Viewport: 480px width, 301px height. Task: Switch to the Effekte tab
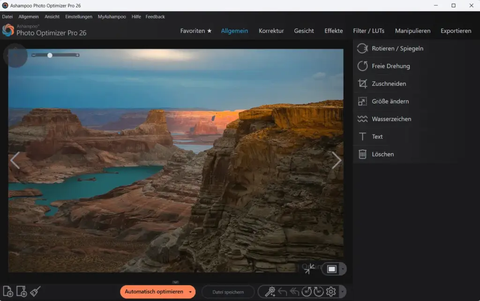click(x=333, y=30)
